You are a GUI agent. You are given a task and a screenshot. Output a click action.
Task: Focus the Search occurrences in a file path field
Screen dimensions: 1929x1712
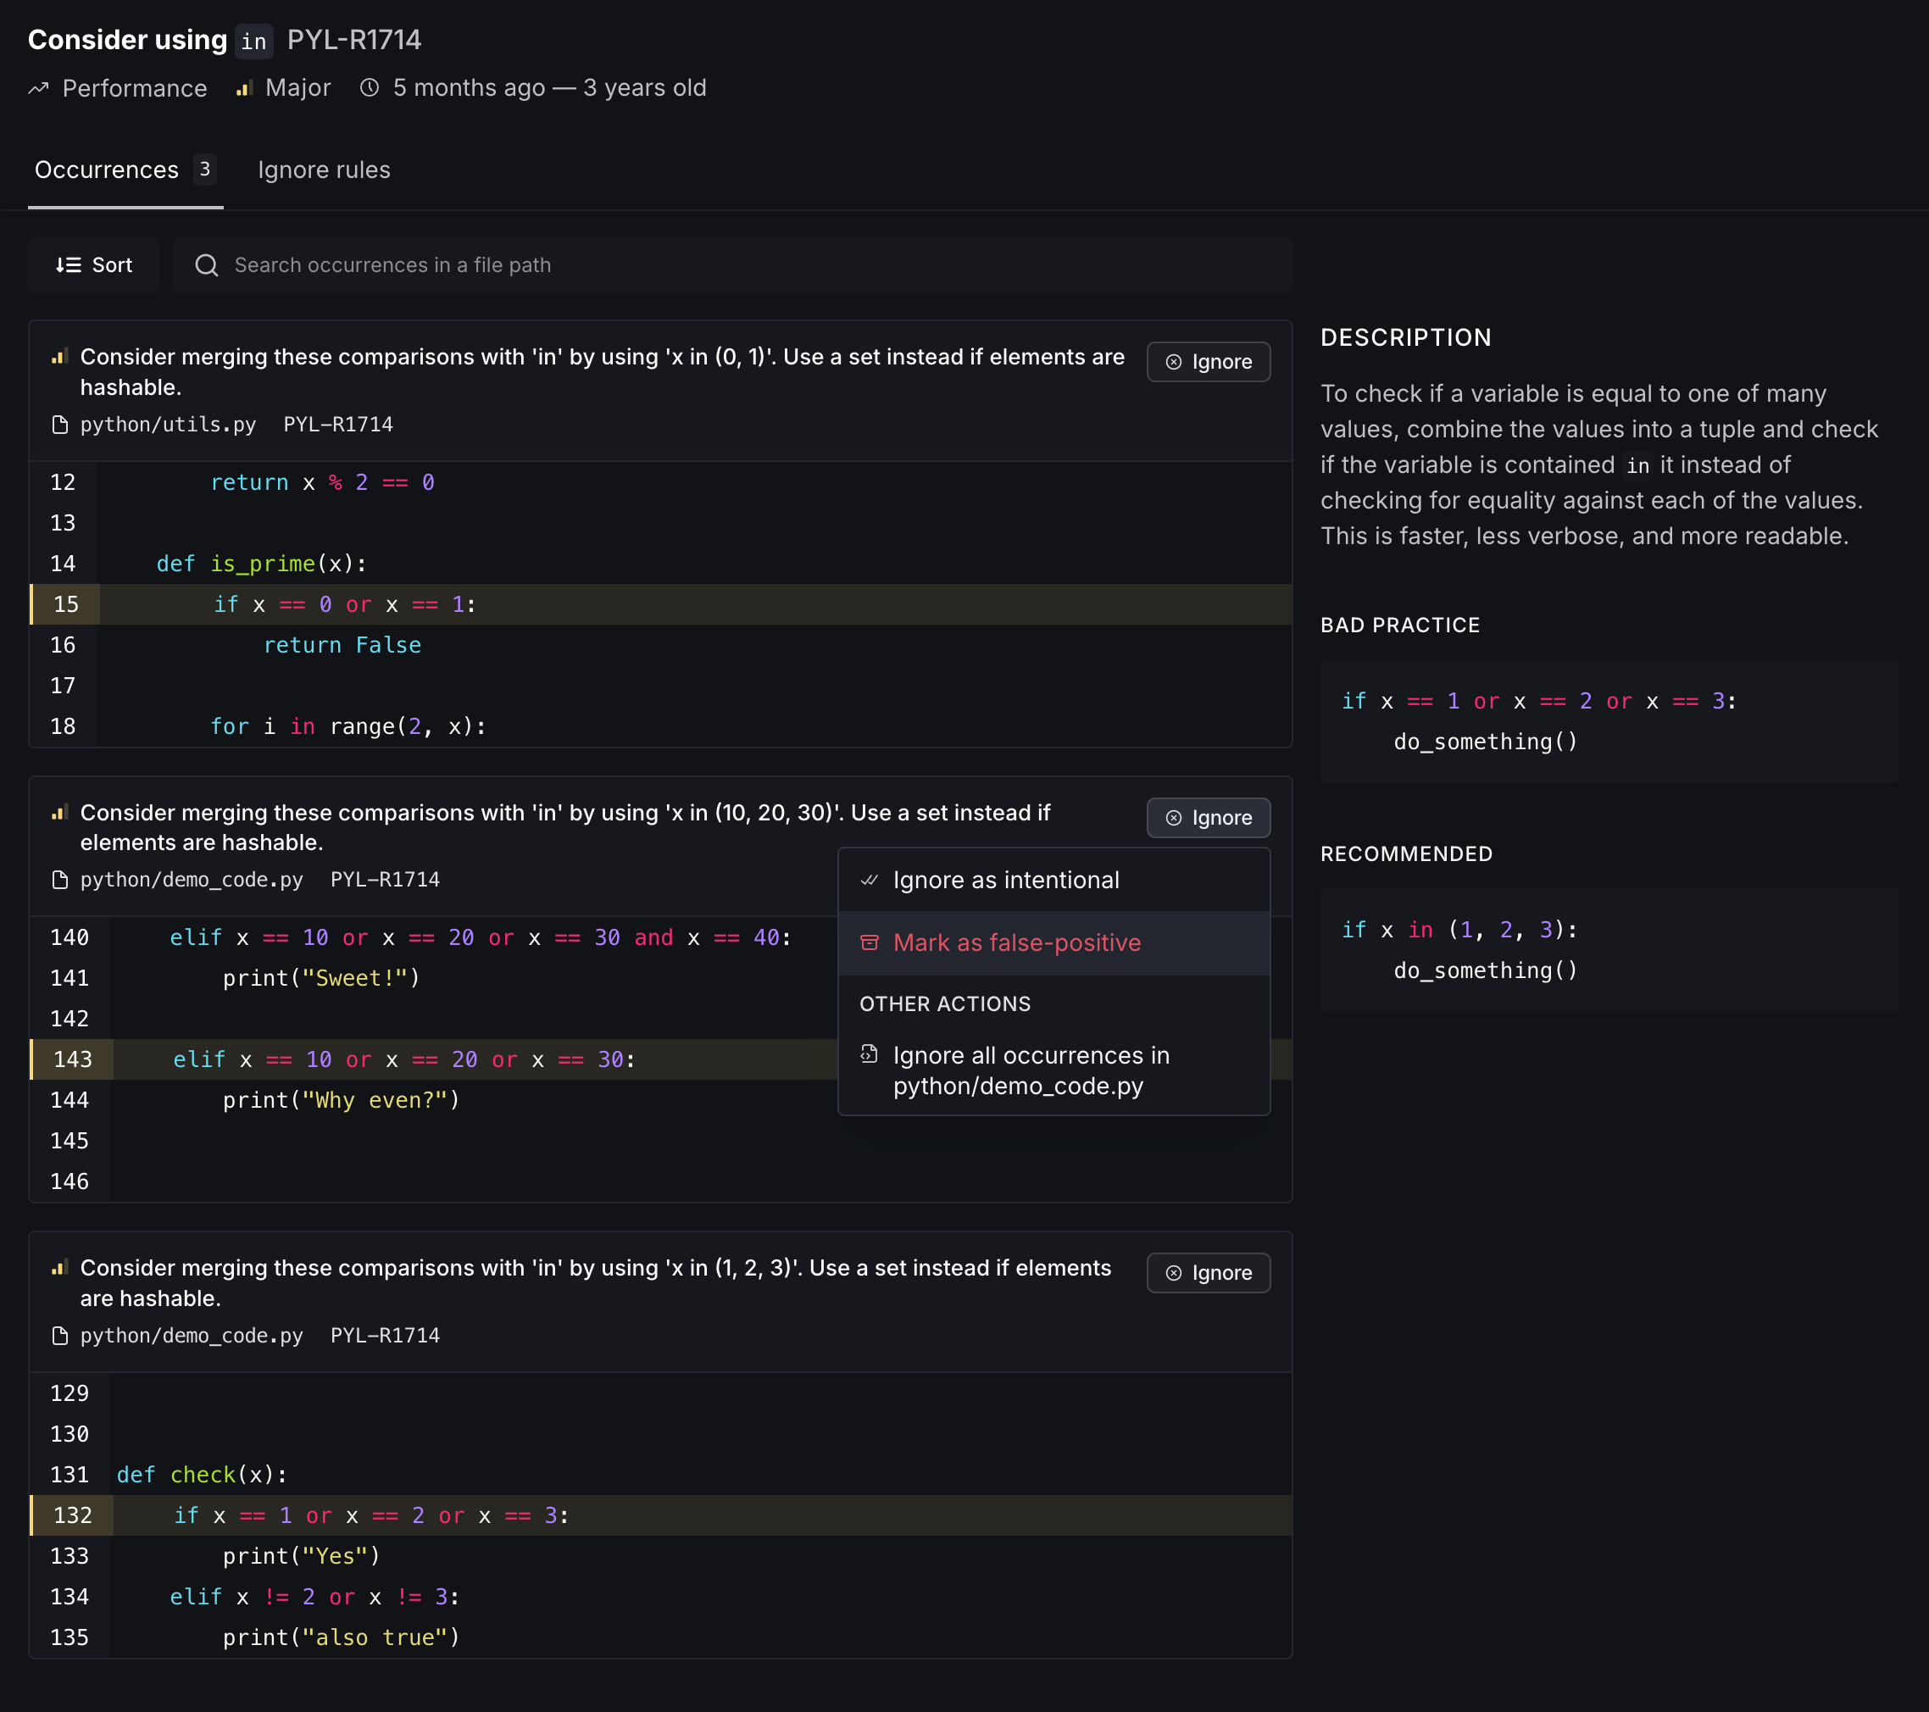pyautogui.click(x=732, y=265)
